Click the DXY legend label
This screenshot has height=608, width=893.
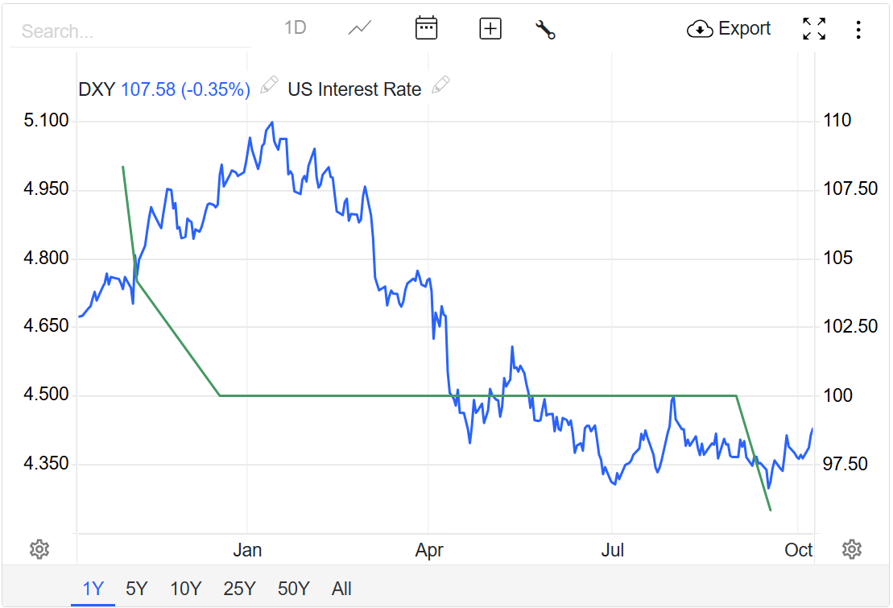tap(97, 89)
